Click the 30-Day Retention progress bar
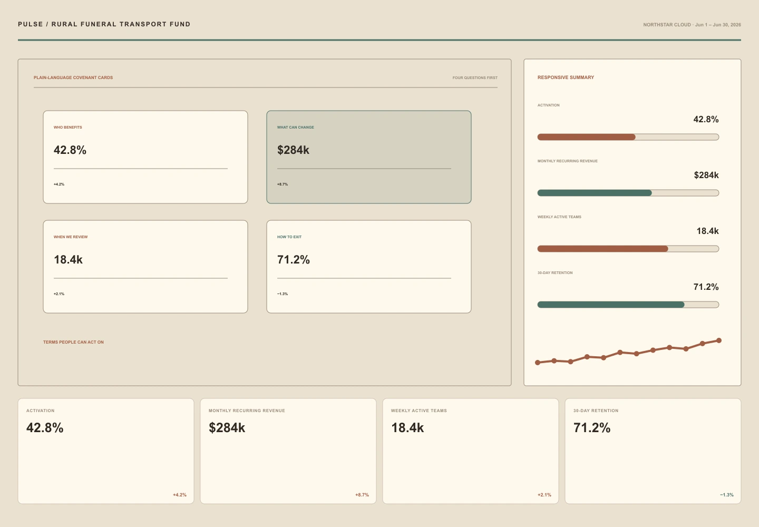 628,305
